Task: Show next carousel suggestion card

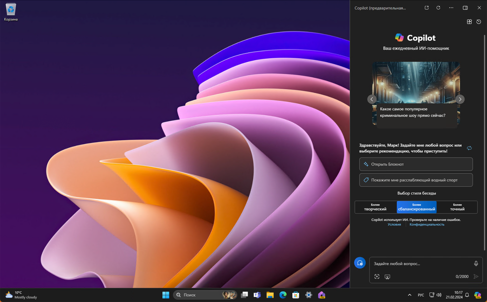Action: 460,99
